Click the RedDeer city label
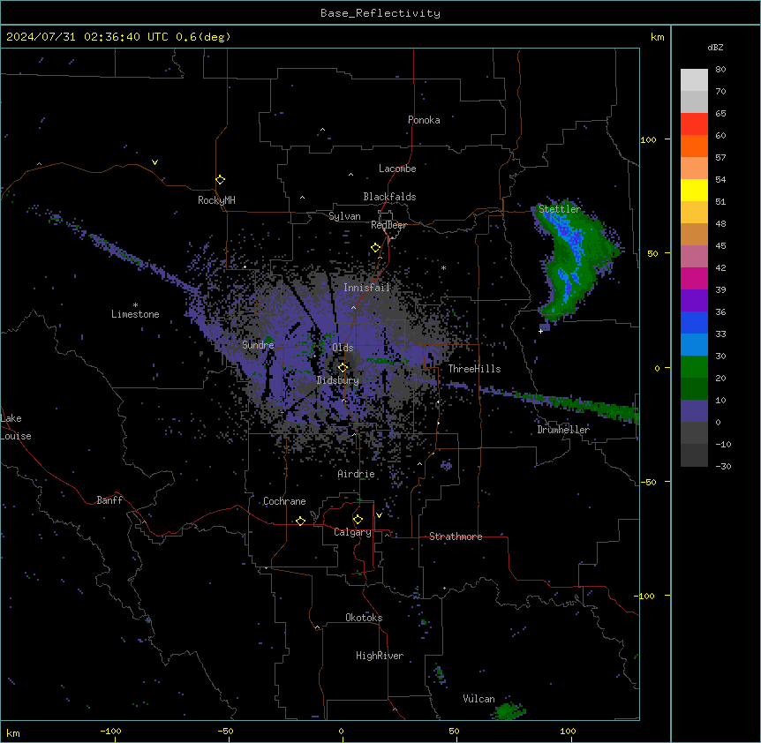 [x=388, y=225]
